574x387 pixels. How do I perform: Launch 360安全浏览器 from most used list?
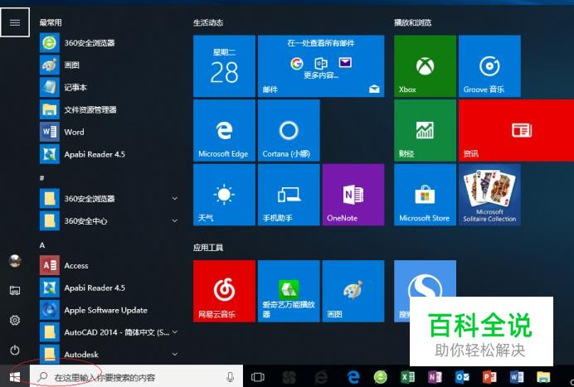click(x=109, y=43)
